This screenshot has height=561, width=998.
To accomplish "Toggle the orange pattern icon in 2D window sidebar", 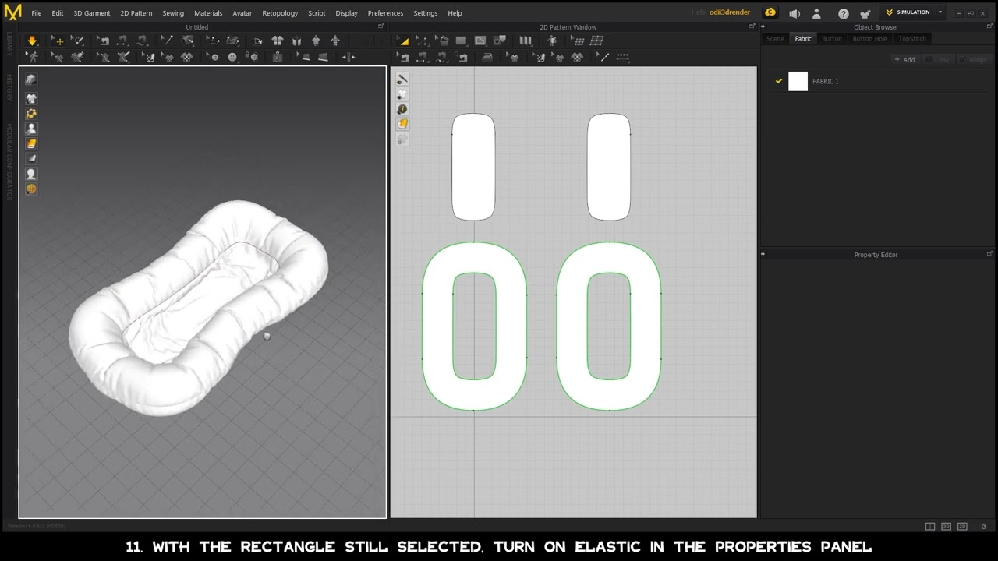I will [402, 124].
